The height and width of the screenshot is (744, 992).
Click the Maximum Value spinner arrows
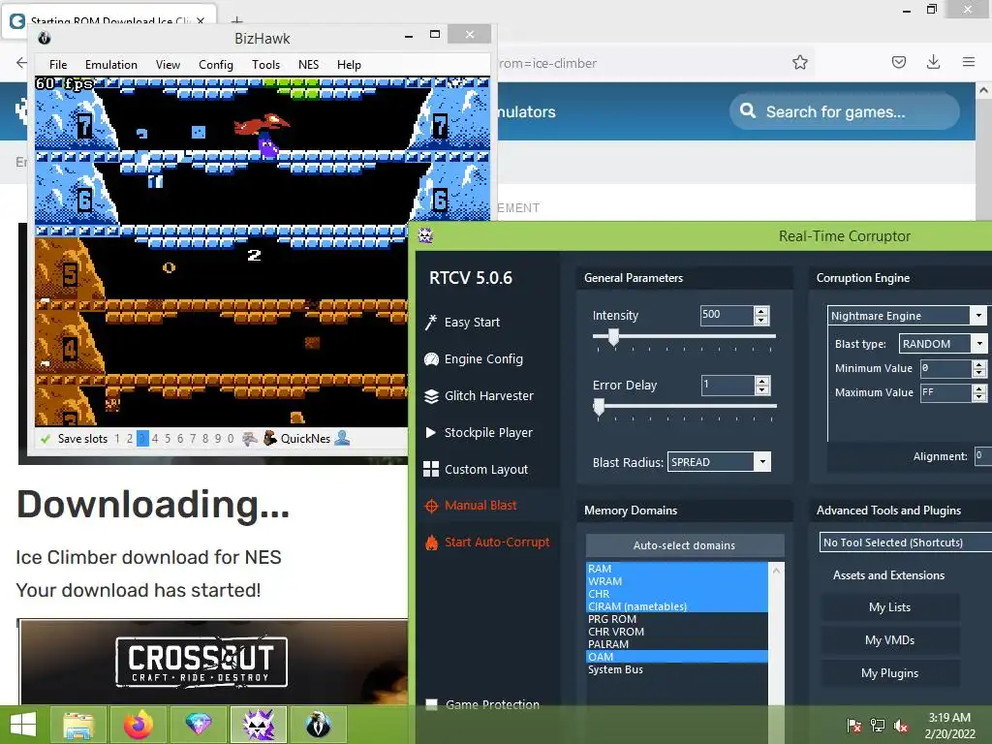978,392
